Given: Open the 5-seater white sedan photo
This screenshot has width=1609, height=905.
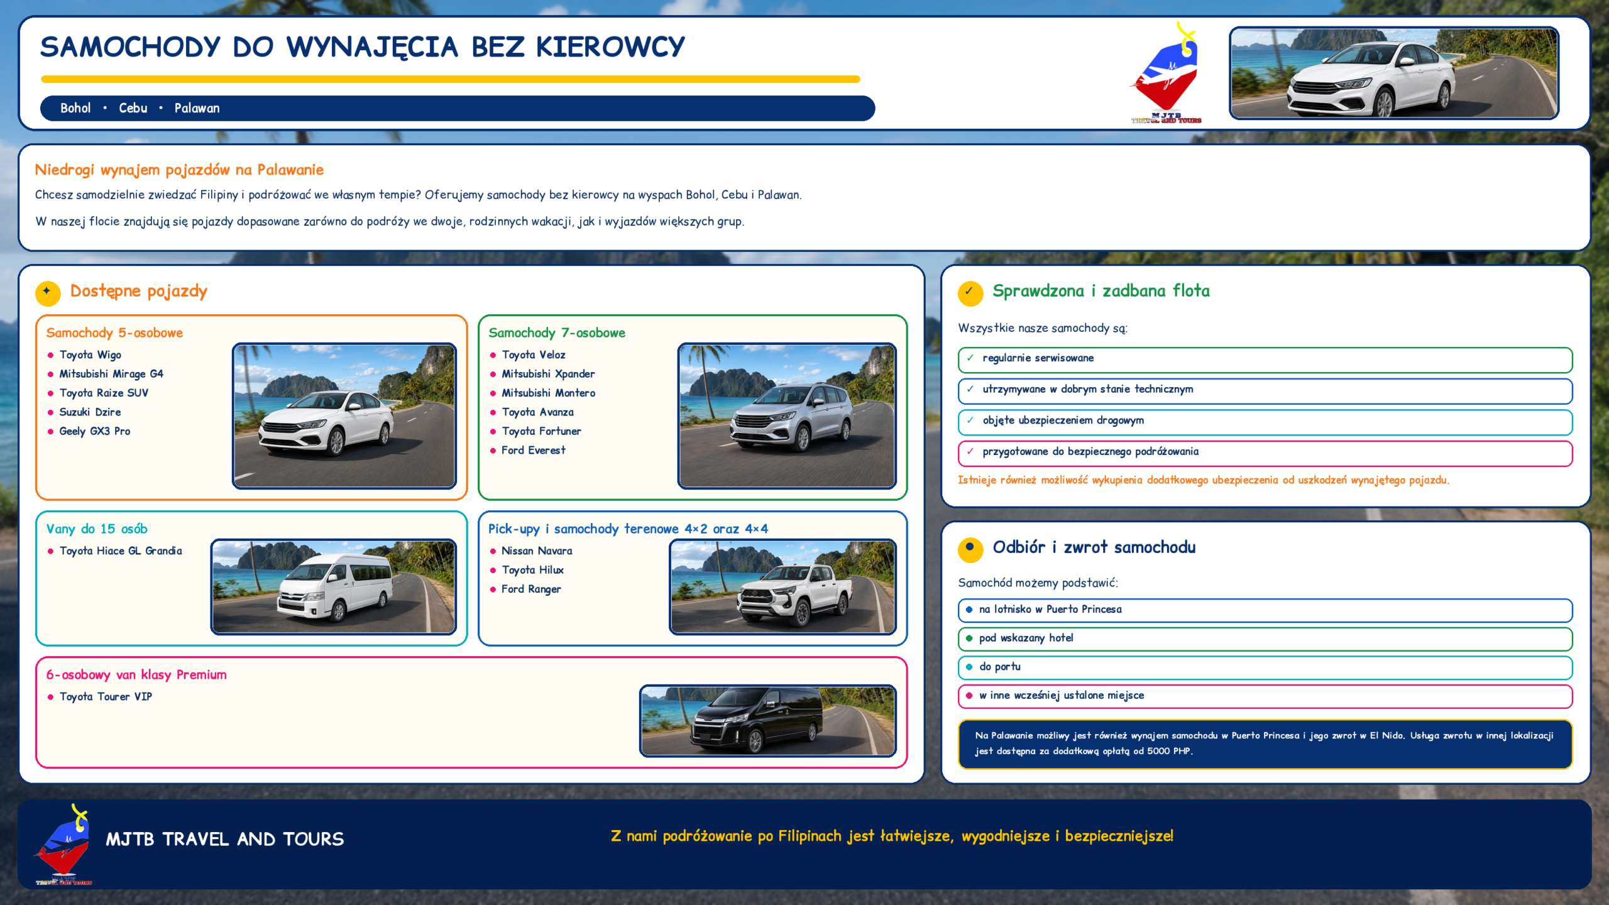Looking at the screenshot, I should coord(344,415).
